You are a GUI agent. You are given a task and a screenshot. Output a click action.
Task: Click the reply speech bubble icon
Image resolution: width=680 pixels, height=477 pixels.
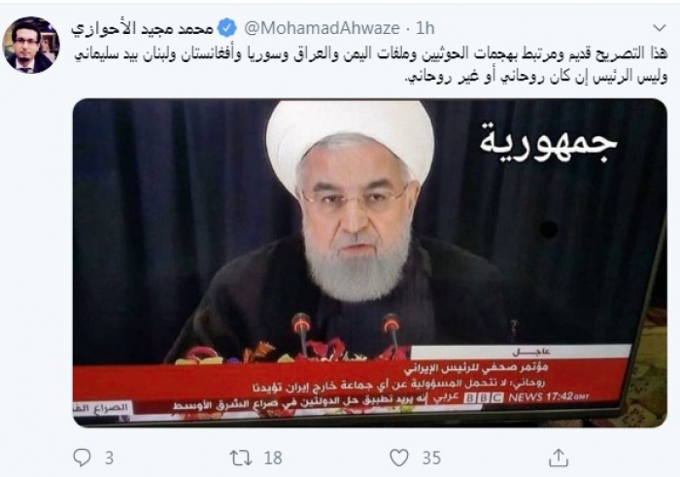coord(83,458)
